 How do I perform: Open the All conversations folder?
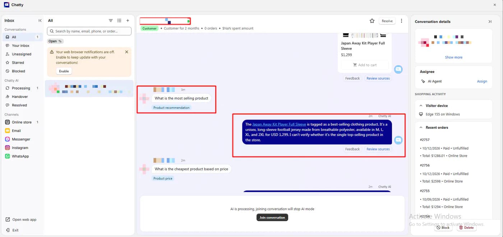pyautogui.click(x=22, y=37)
